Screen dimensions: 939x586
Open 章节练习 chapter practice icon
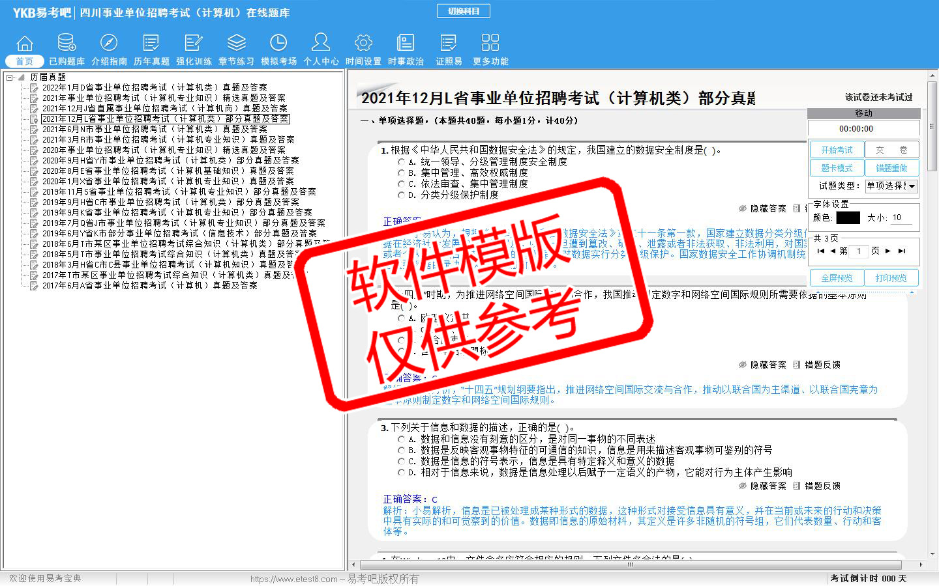[236, 44]
